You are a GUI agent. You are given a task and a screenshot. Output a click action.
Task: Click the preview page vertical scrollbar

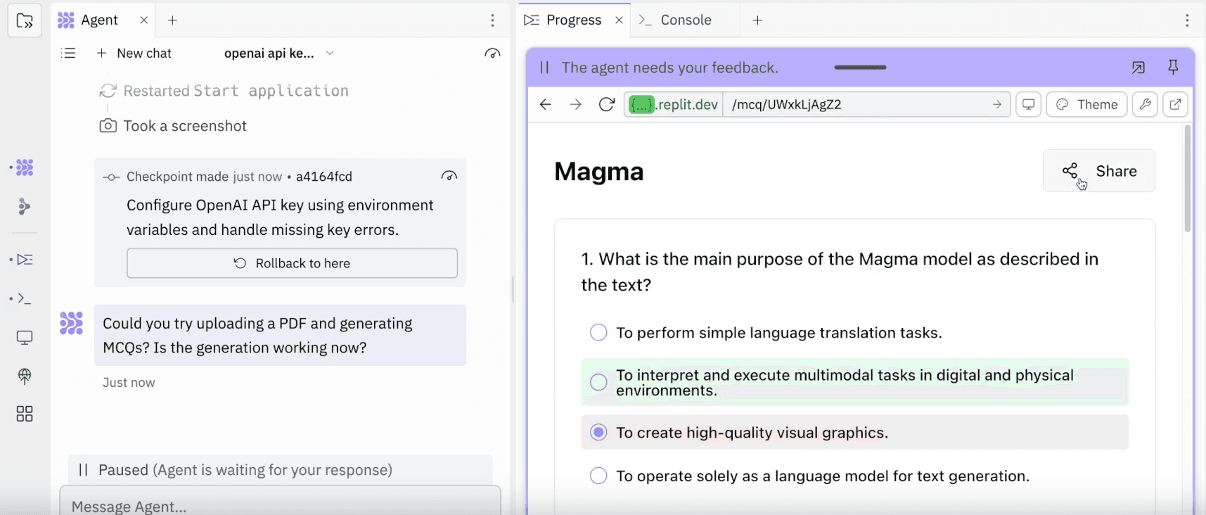(1187, 180)
